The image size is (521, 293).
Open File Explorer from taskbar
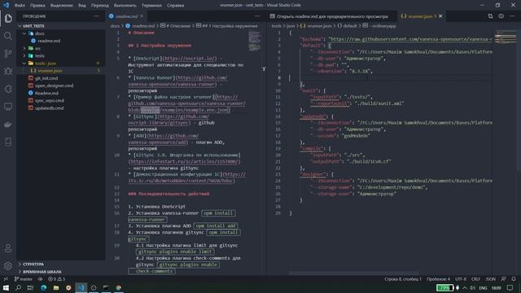56,287
